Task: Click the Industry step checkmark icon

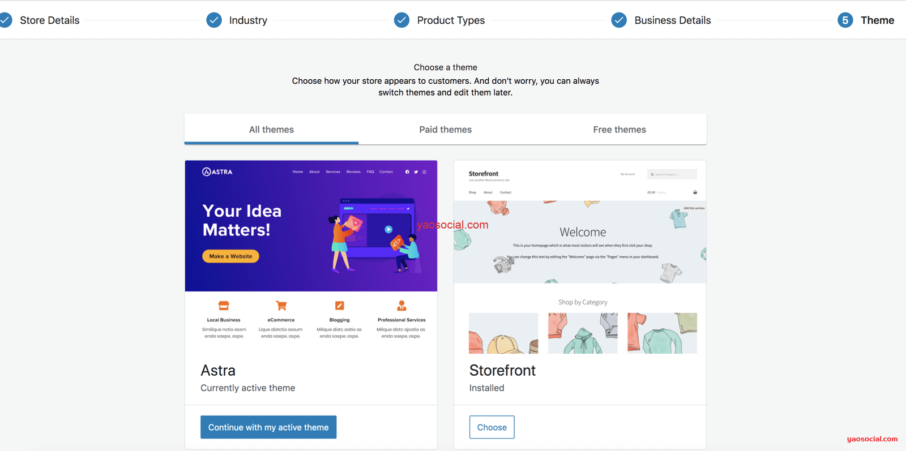Action: point(214,20)
